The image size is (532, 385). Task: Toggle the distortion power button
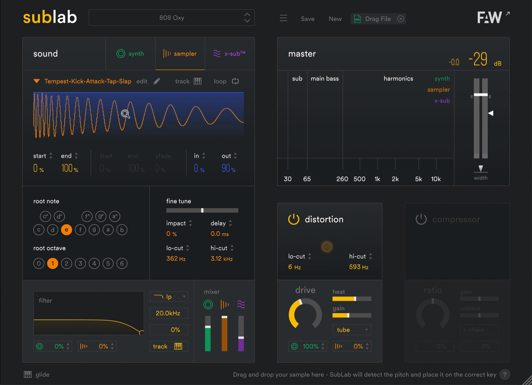[294, 219]
